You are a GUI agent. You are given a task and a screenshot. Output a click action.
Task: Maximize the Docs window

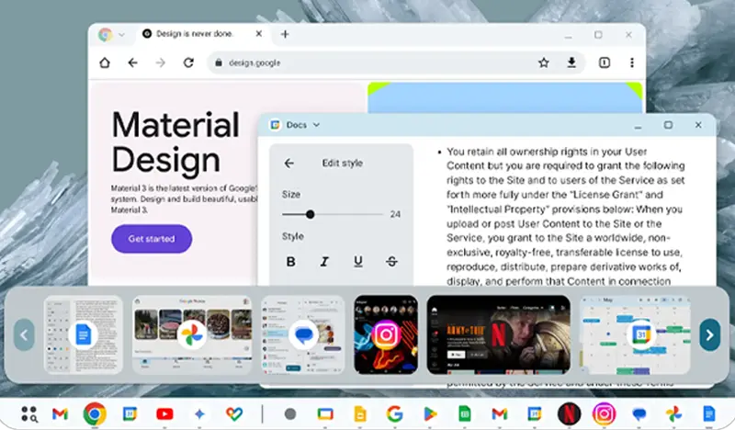(668, 125)
